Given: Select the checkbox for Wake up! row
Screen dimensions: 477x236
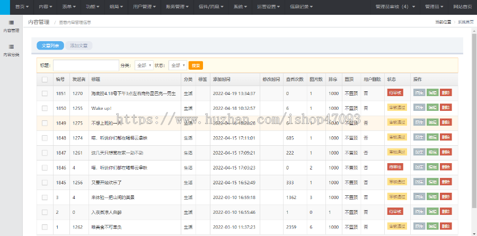Looking at the screenshot, I should [45, 108].
